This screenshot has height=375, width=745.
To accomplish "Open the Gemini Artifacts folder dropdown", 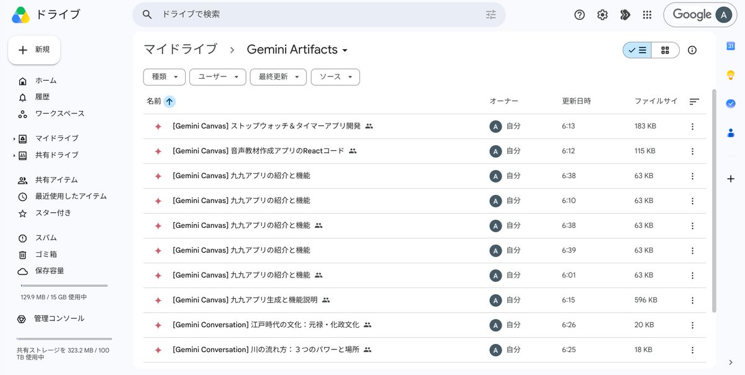I will [x=297, y=50].
